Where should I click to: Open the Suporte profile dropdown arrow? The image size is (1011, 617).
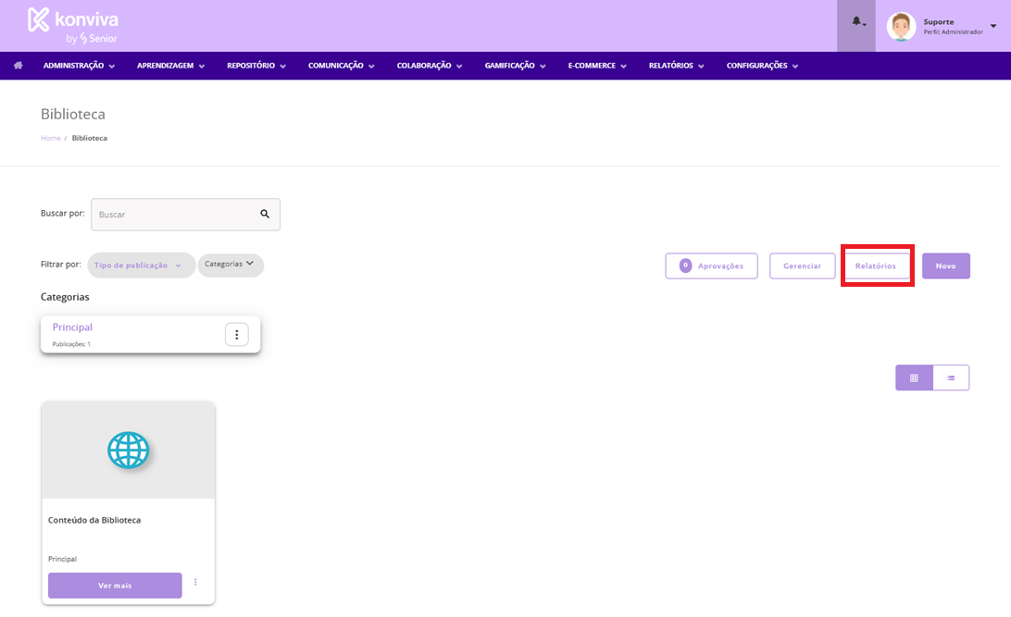coord(993,26)
